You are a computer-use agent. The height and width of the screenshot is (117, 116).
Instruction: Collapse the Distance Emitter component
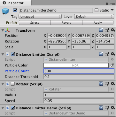[x=3, y=54]
